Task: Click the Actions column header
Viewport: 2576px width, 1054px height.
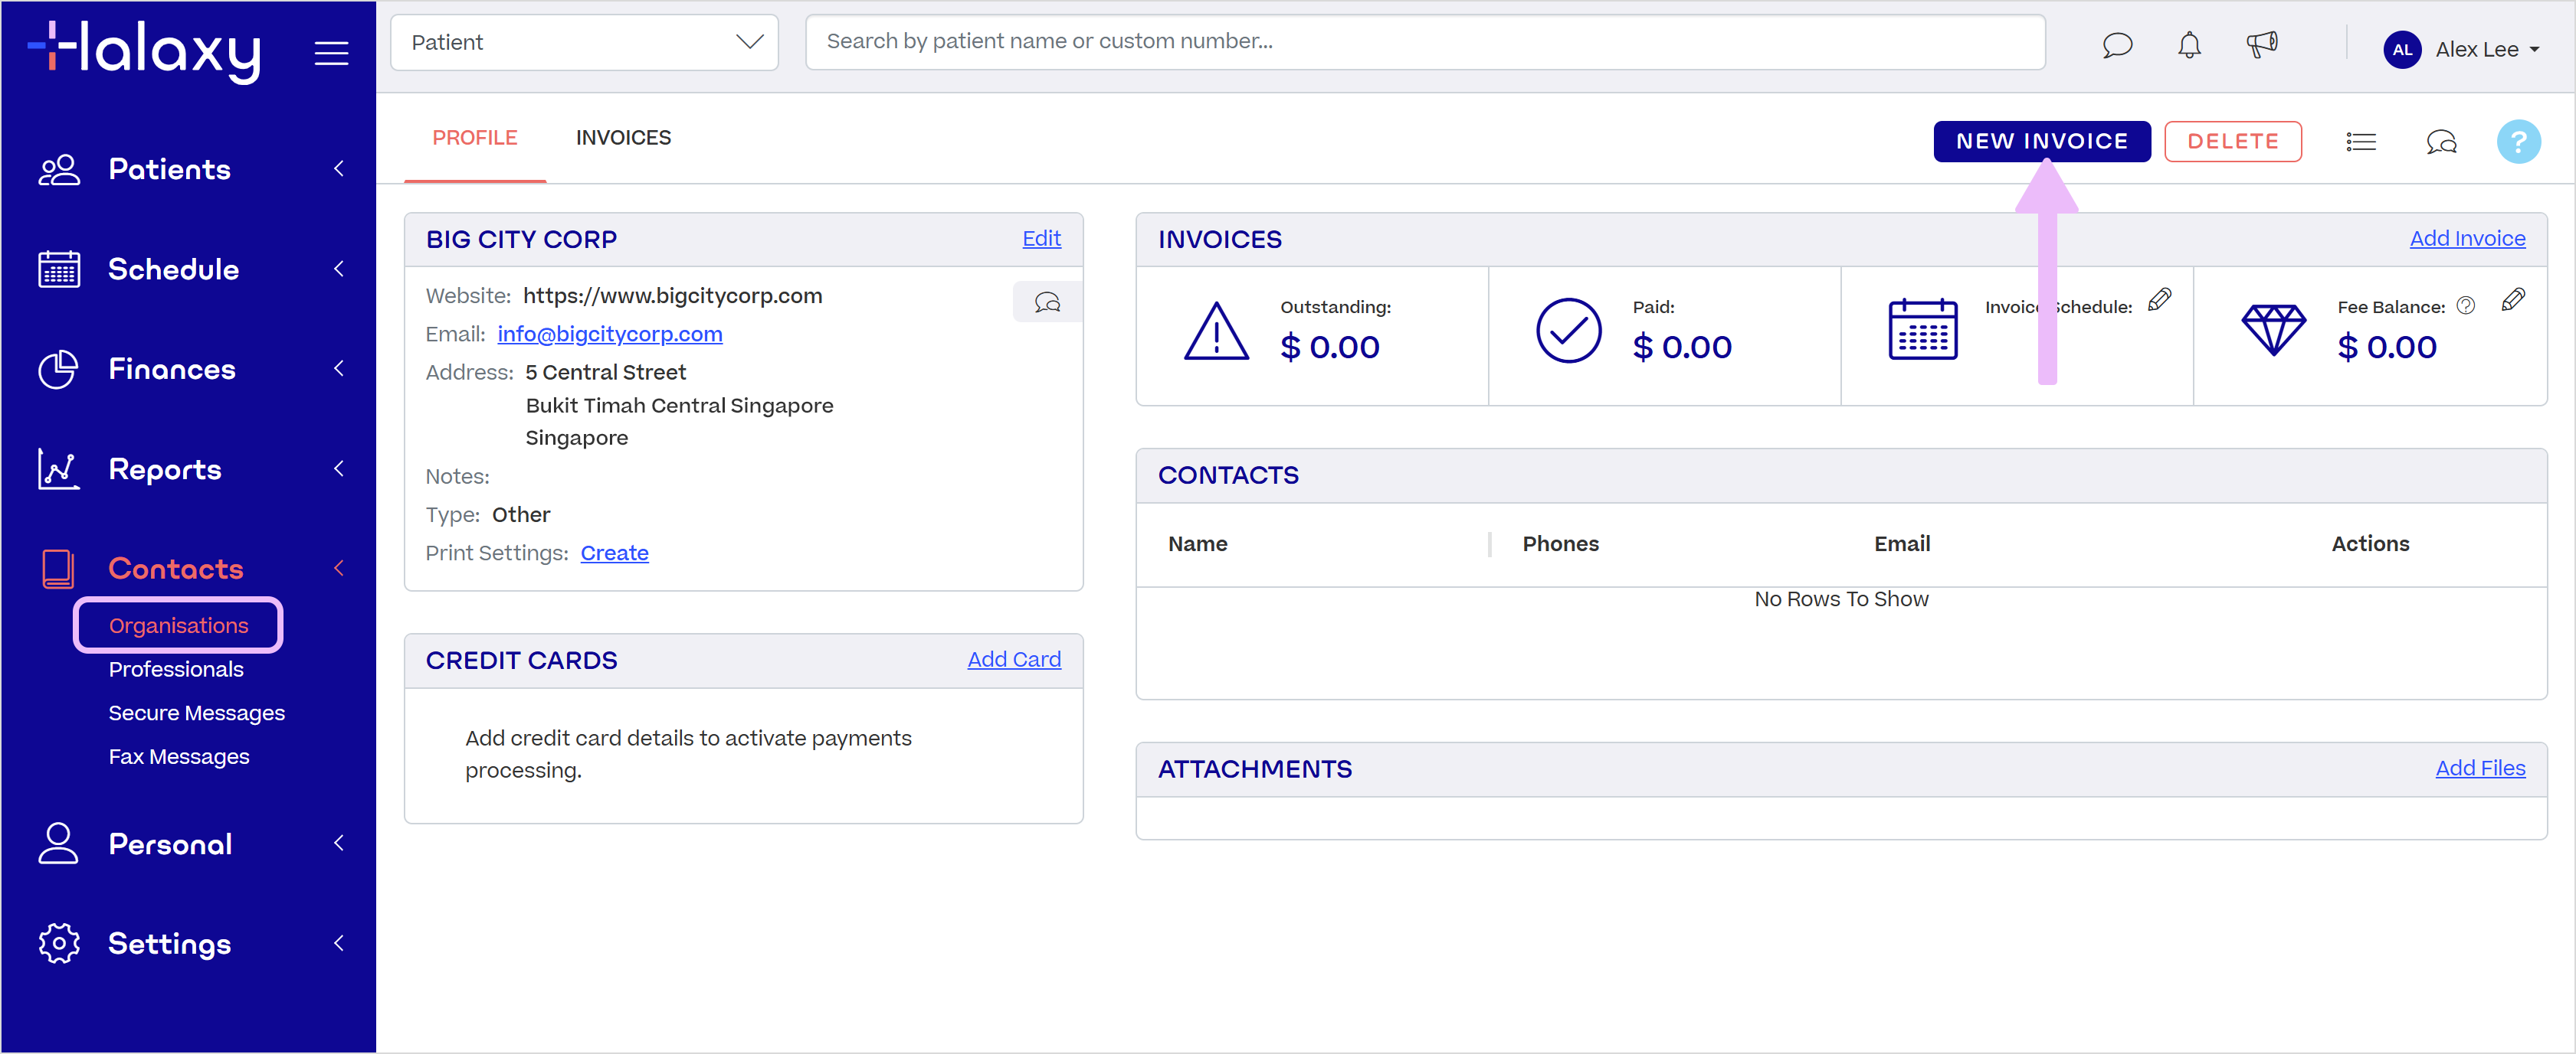Action: coord(2370,544)
